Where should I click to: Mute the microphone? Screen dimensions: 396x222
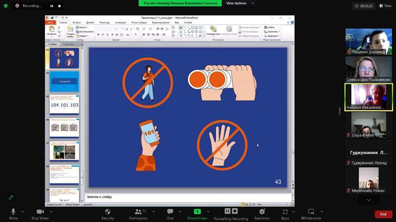coord(13,212)
